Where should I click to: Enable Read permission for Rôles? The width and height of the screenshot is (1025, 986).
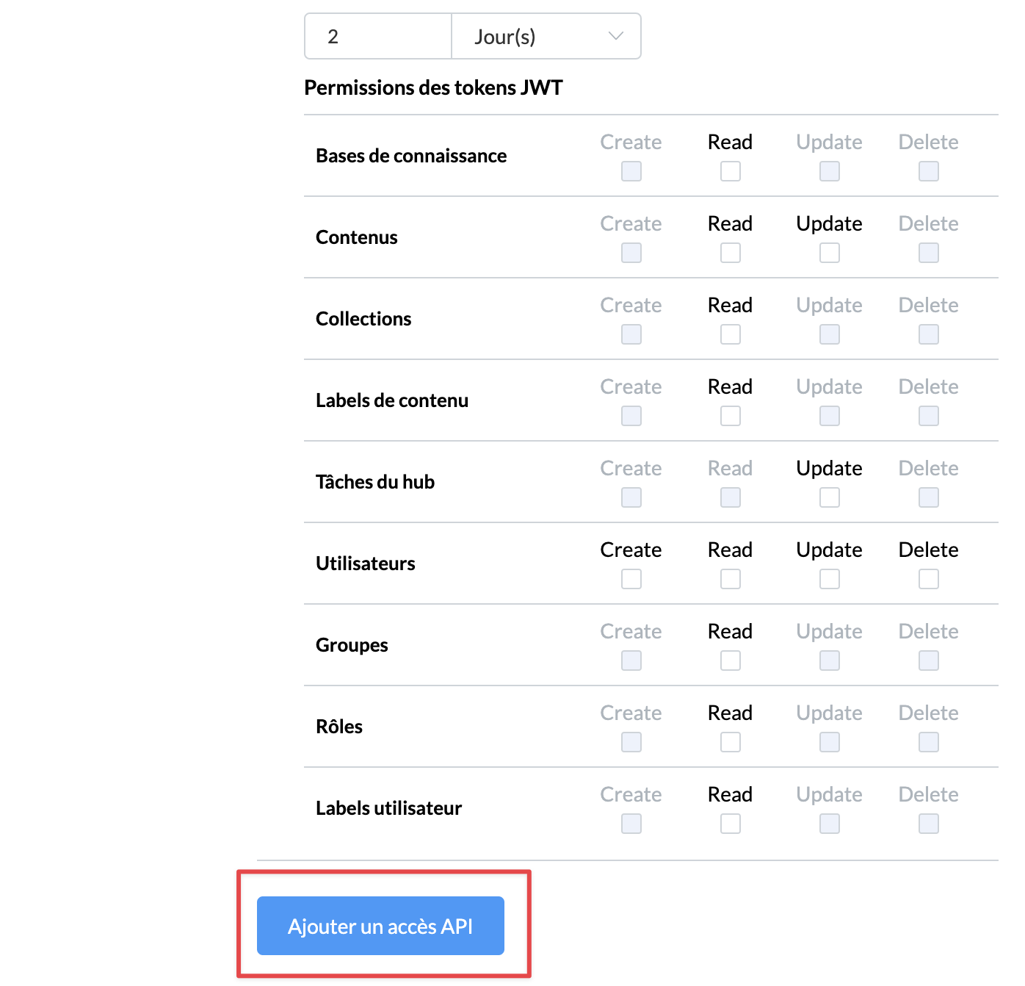[731, 742]
